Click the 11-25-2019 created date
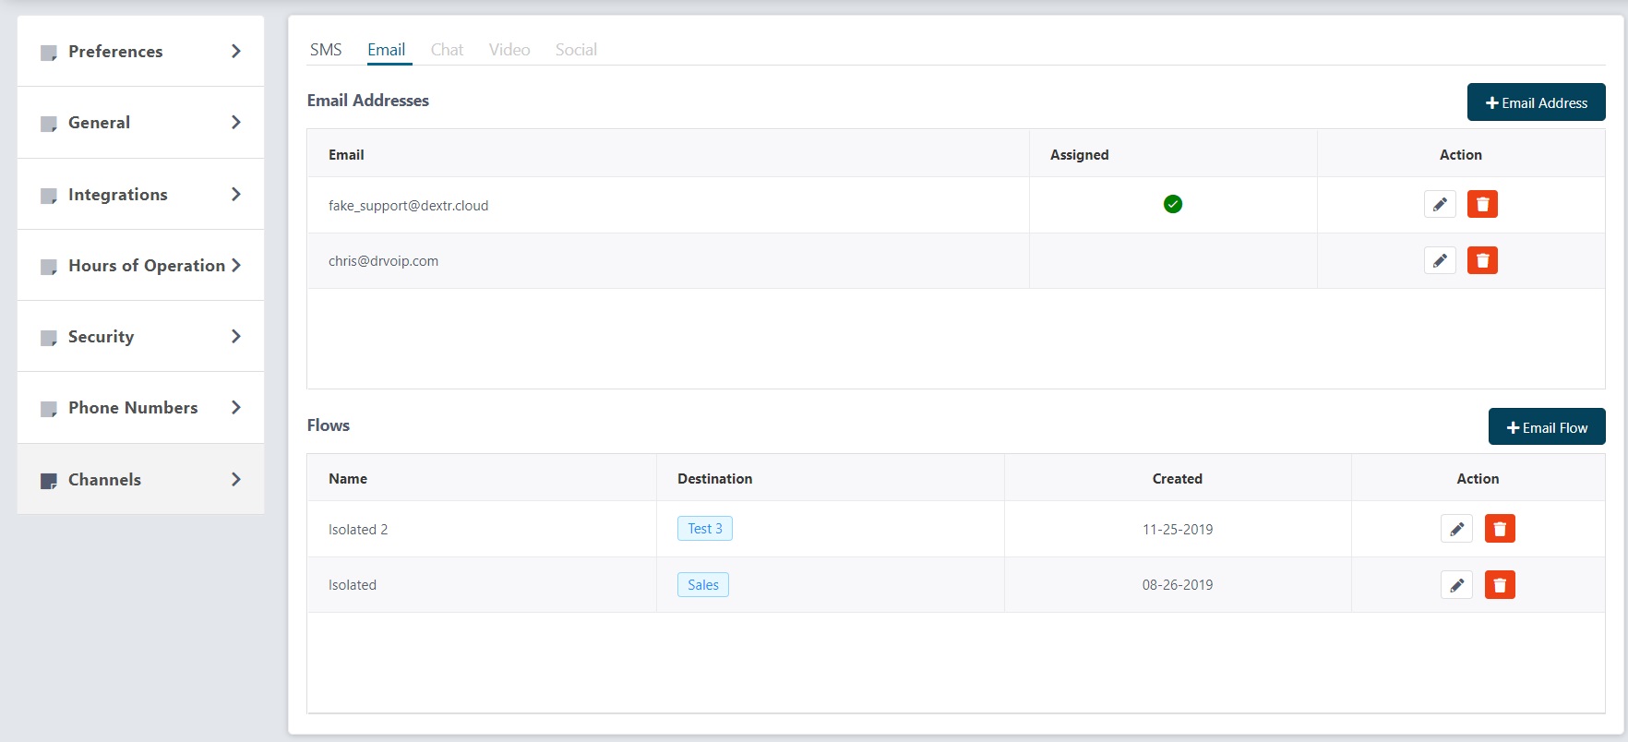Screen dimensions: 1628x742 (x=1178, y=530)
